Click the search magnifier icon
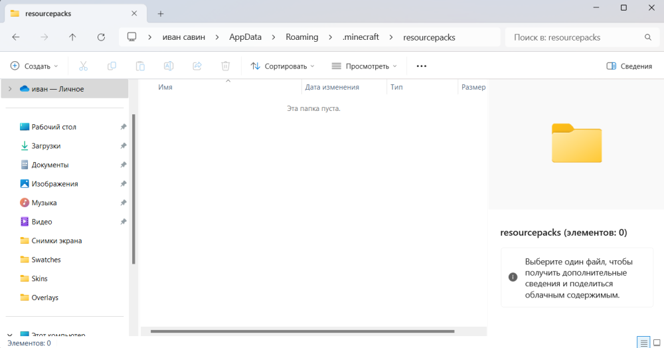Image resolution: width=664 pixels, height=348 pixels. click(648, 37)
